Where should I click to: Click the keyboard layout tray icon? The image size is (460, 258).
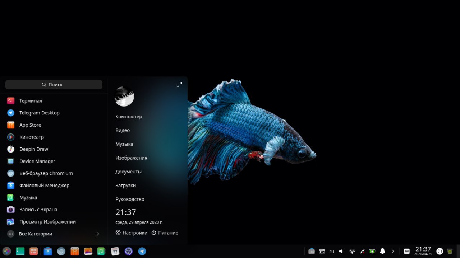pyautogui.click(x=322, y=251)
